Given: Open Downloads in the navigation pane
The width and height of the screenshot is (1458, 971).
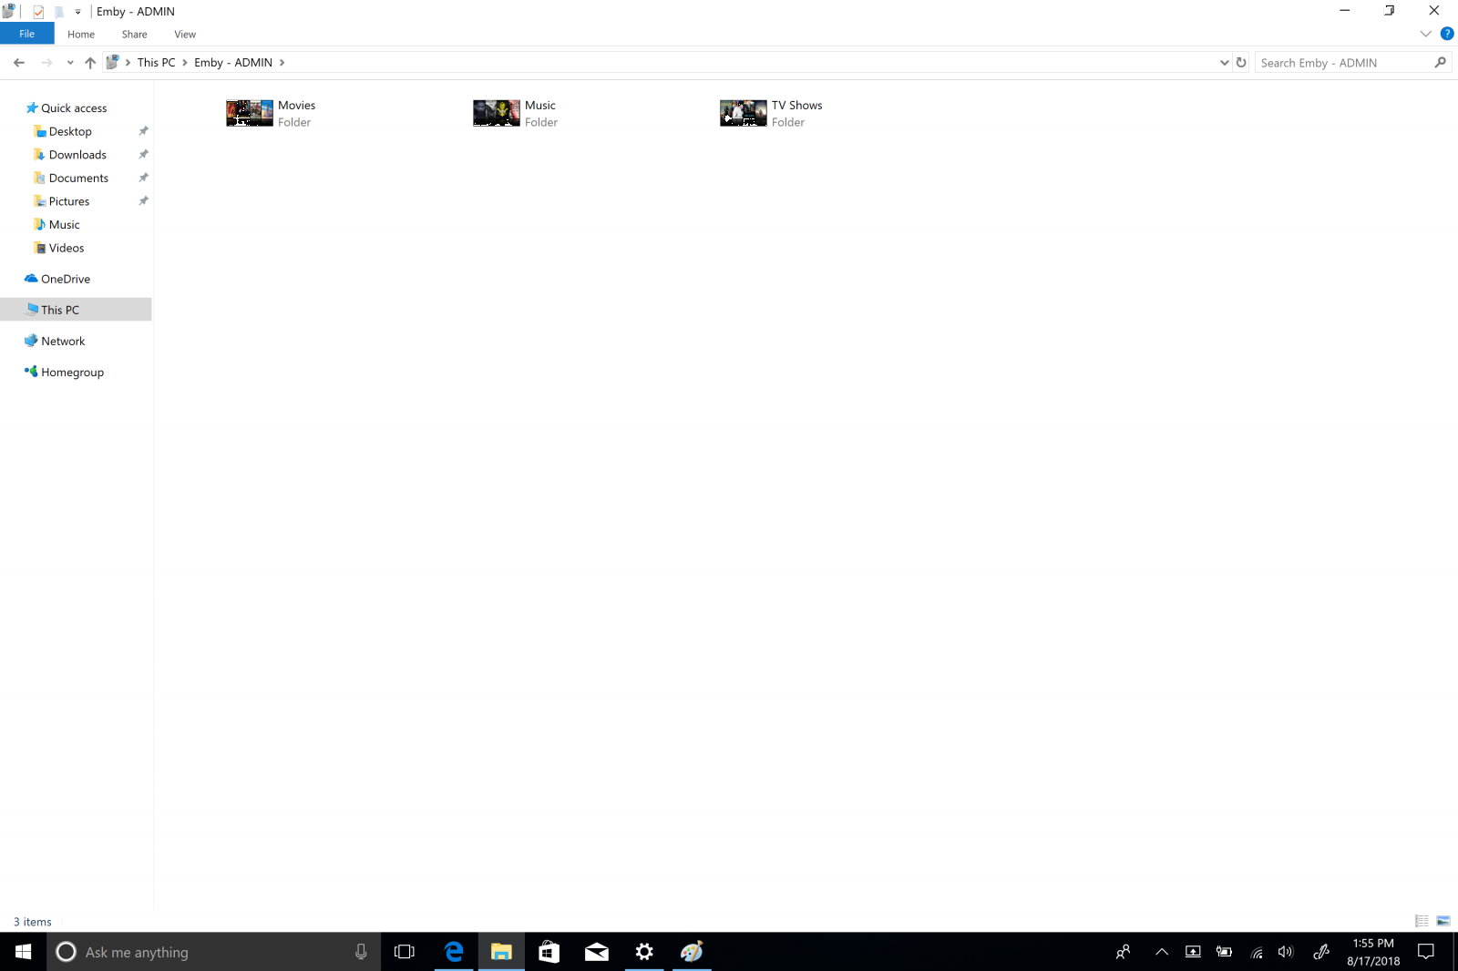Looking at the screenshot, I should tap(77, 155).
